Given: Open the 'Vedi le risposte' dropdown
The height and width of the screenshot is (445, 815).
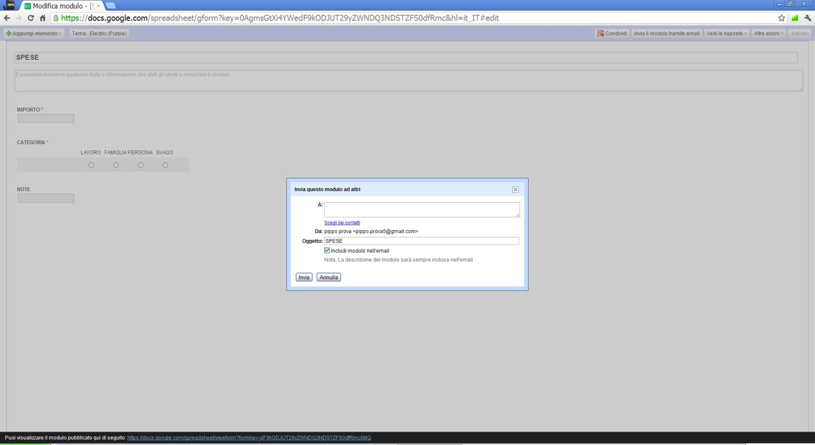Looking at the screenshot, I should (x=727, y=32).
